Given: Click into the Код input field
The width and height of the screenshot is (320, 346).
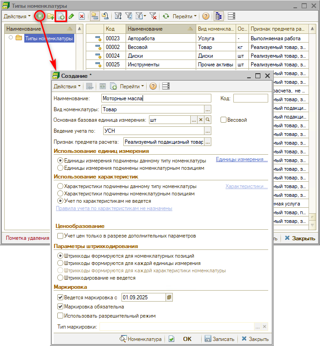Looking at the screenshot, I should click(250, 98).
